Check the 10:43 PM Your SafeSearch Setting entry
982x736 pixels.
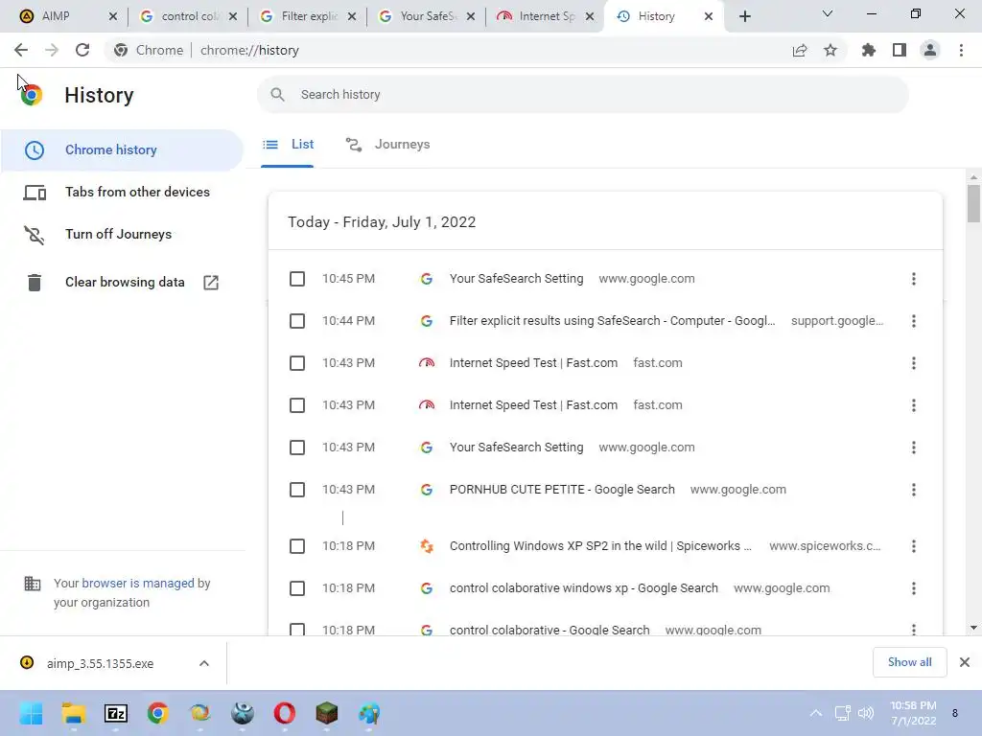coord(297,448)
